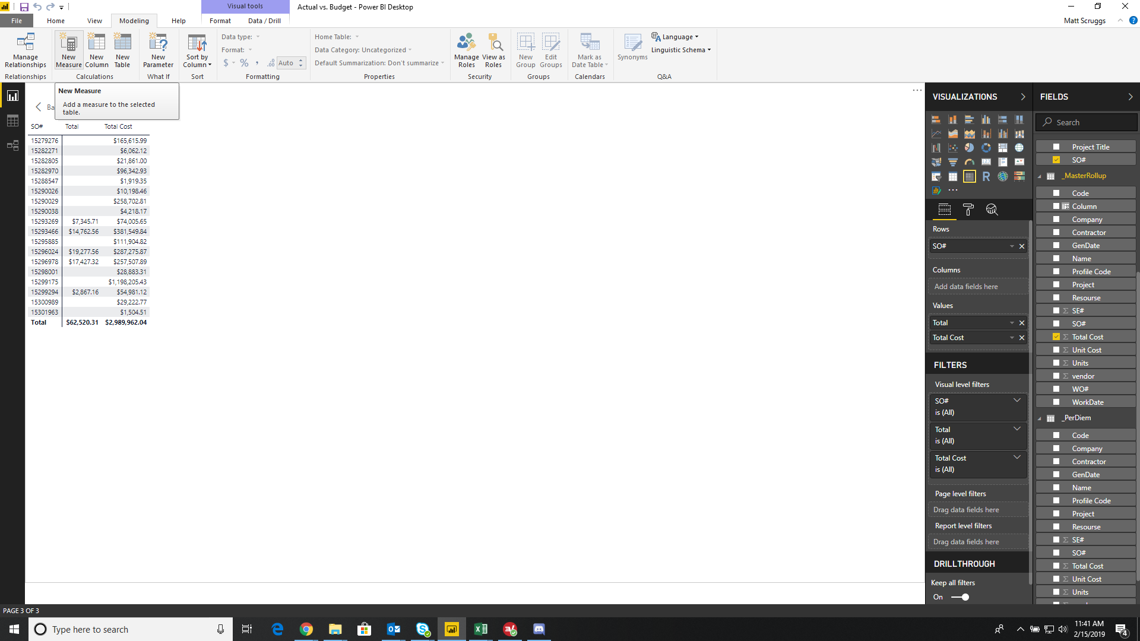Expand the SO# visual level filter

1017,401
